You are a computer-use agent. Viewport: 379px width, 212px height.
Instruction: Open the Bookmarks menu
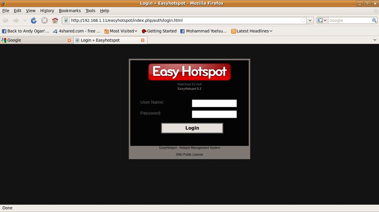coord(70,11)
